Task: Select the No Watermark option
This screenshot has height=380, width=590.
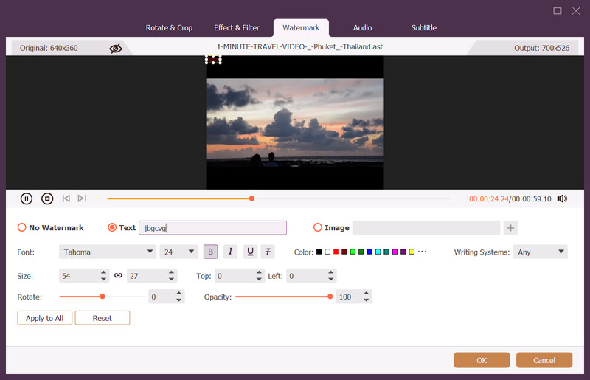Action: [x=21, y=228]
